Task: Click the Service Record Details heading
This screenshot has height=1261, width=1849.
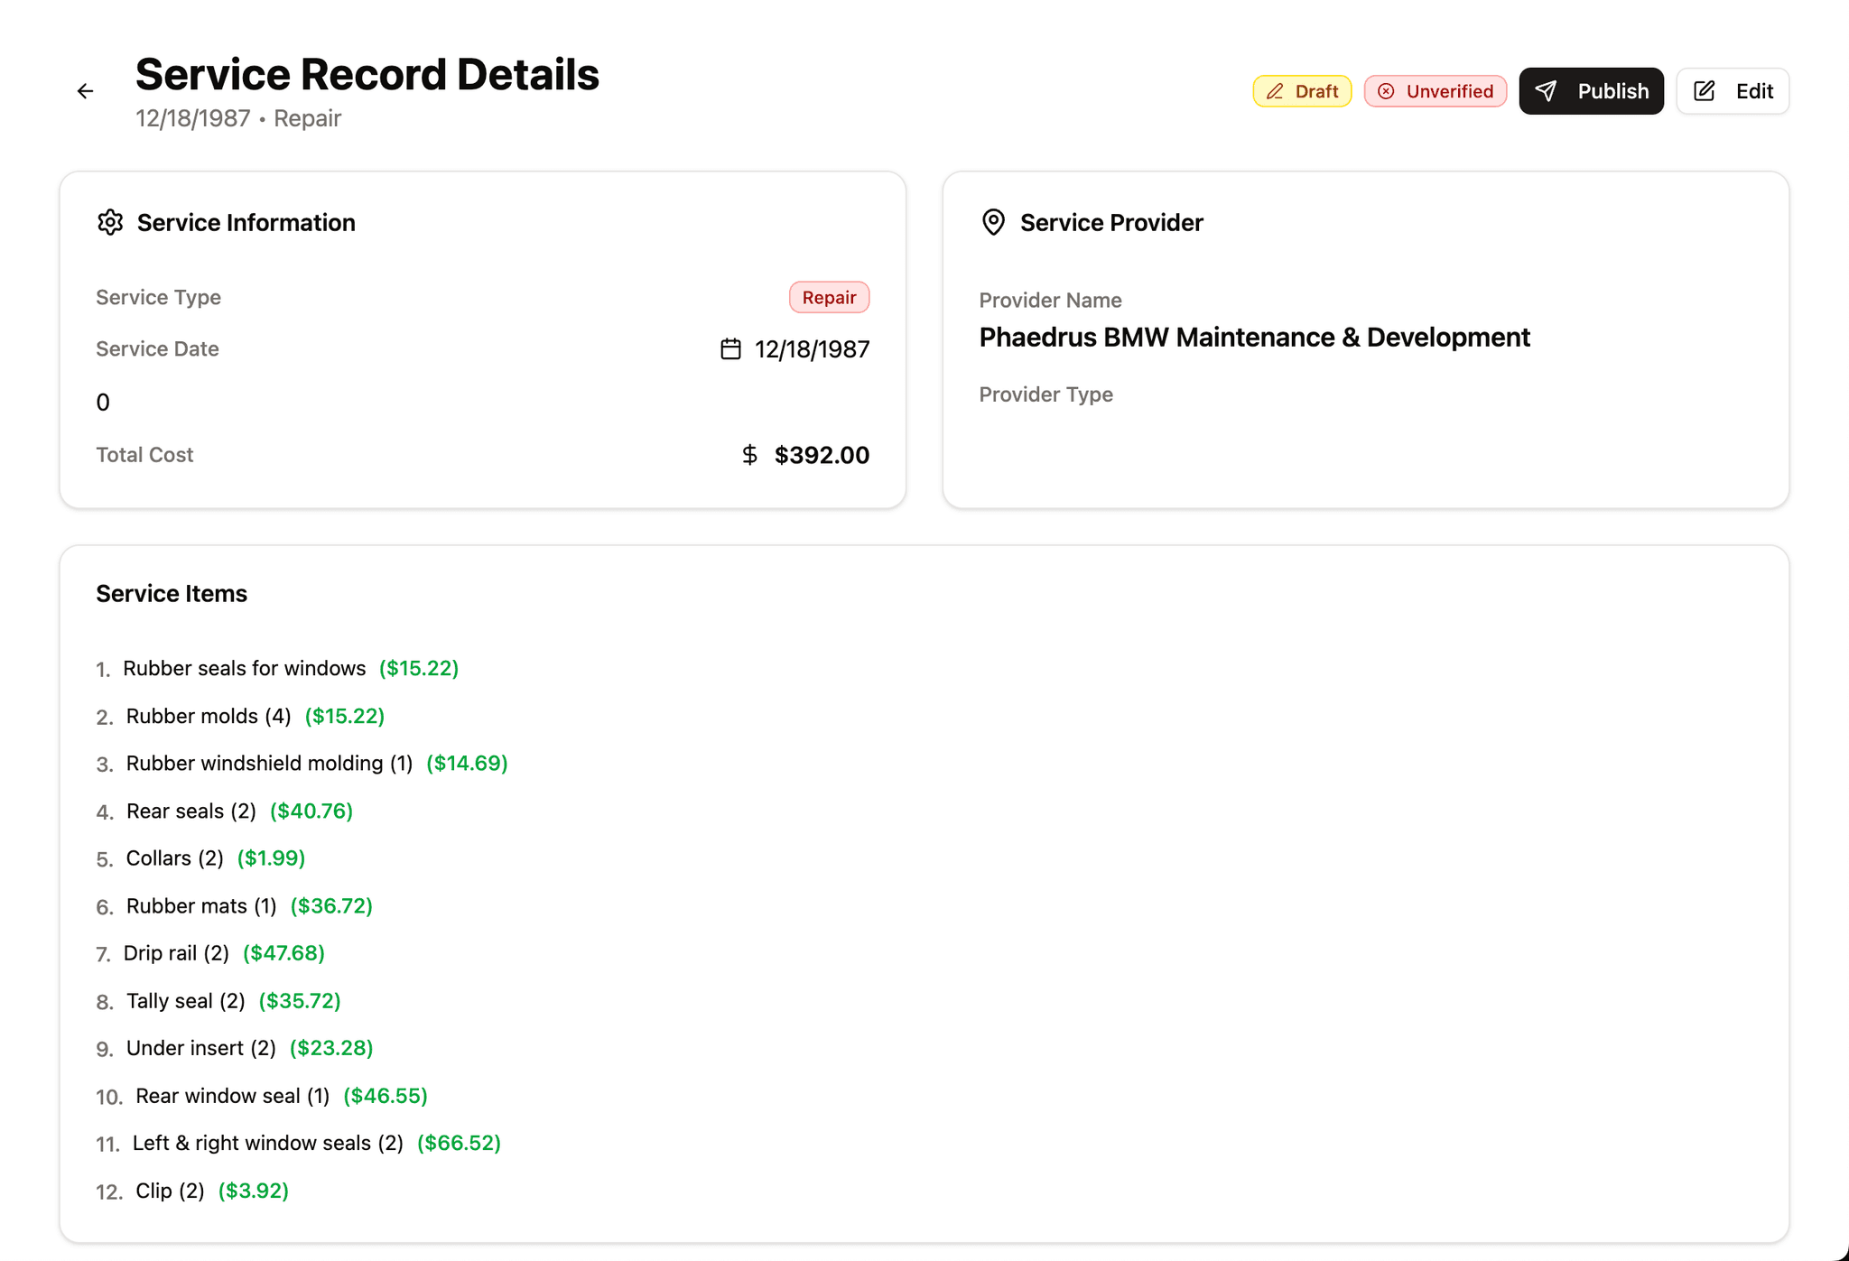Action: click(x=367, y=75)
